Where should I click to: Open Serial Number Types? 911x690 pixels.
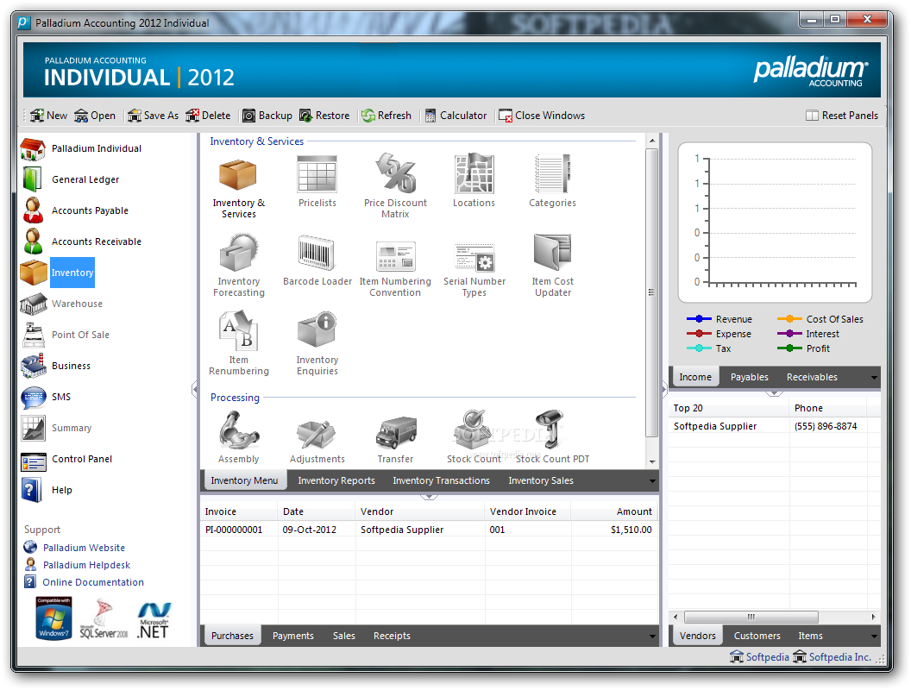474,268
